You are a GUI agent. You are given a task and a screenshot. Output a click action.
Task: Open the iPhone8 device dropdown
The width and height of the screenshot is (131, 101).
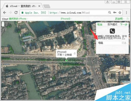click(x=66, y=19)
